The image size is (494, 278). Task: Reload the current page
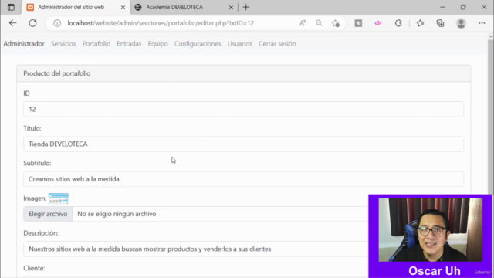[32, 23]
